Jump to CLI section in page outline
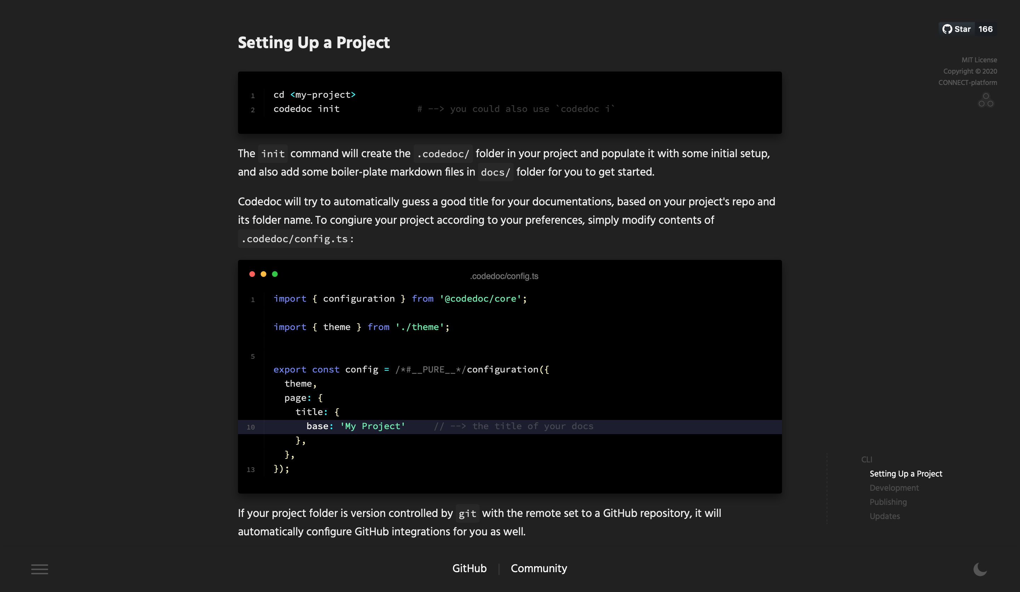This screenshot has width=1020, height=592. pyautogui.click(x=867, y=459)
